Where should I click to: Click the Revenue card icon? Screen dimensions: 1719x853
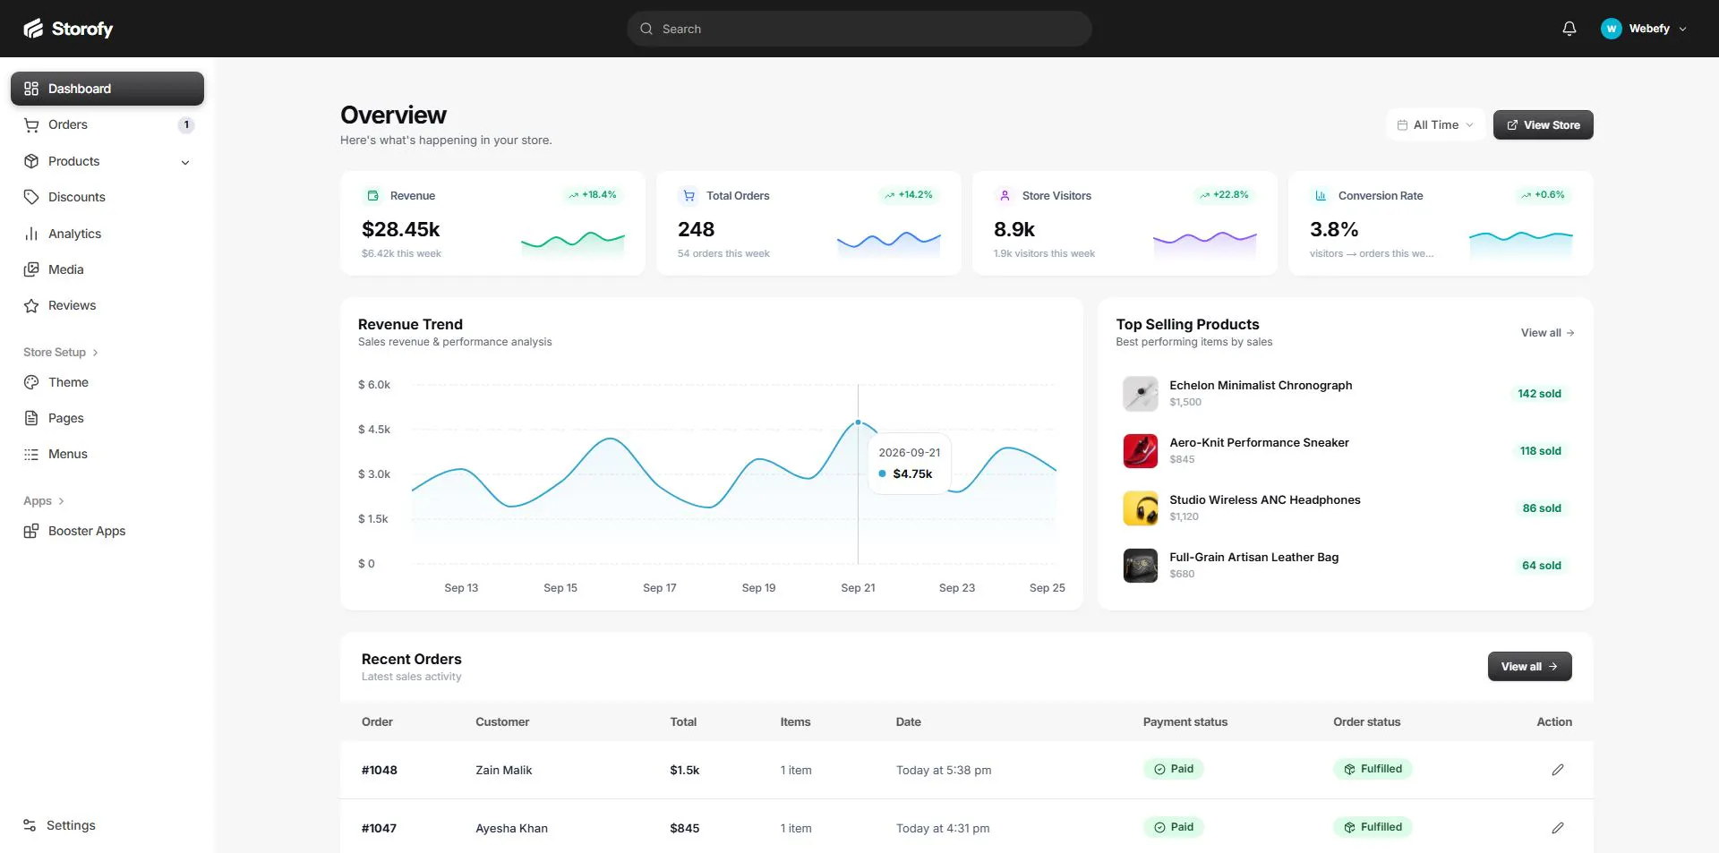[372, 195]
